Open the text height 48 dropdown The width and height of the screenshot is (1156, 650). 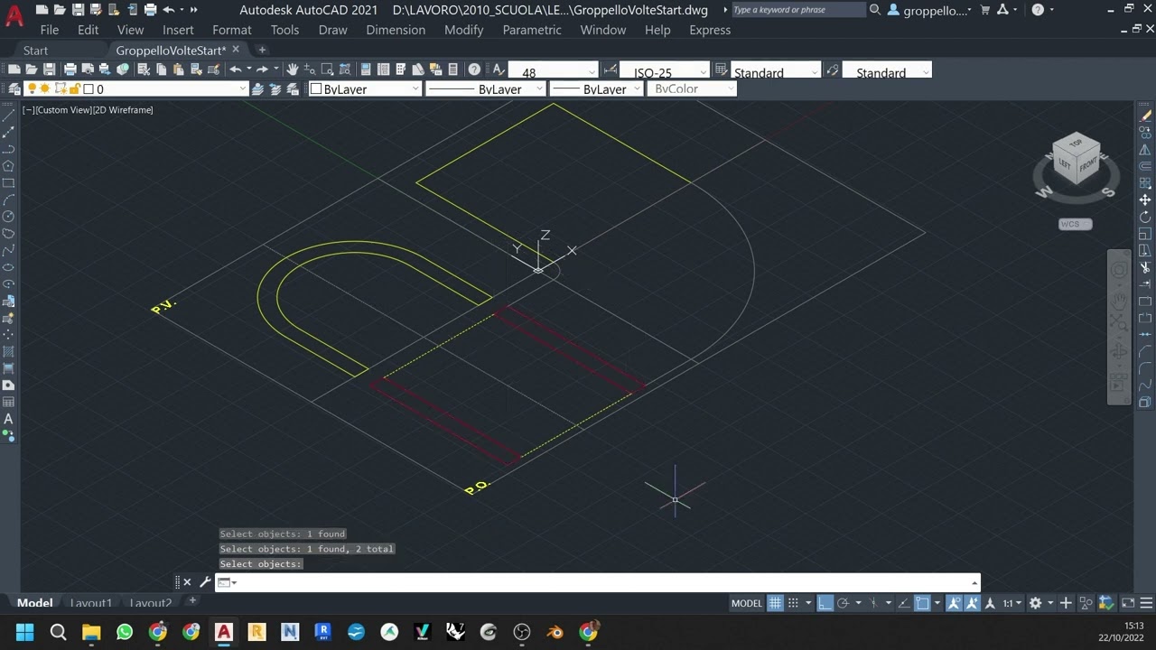tap(592, 71)
